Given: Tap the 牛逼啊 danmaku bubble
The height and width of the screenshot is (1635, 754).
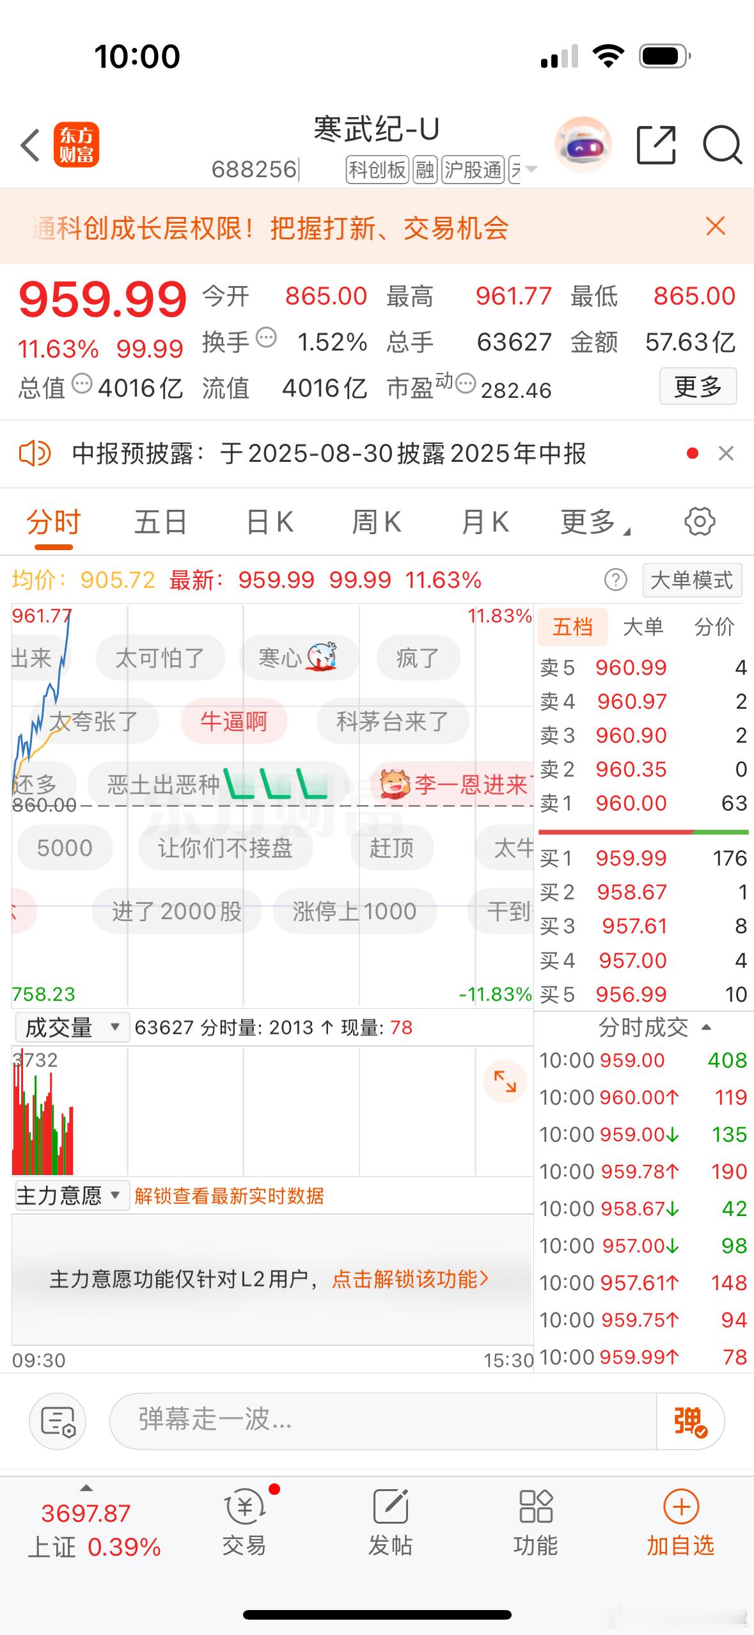Looking at the screenshot, I should (234, 722).
